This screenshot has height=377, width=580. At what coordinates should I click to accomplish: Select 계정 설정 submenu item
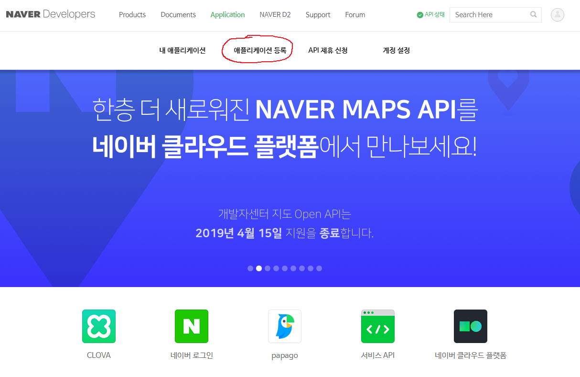click(397, 50)
